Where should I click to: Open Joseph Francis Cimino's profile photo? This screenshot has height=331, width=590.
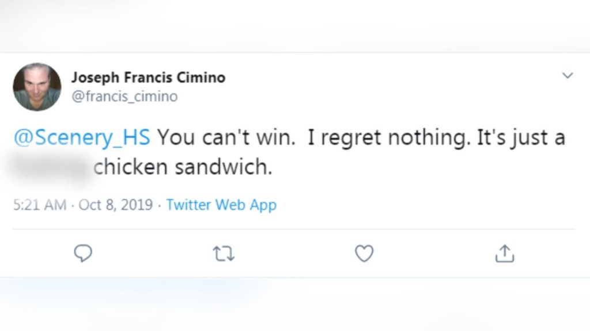tap(37, 87)
